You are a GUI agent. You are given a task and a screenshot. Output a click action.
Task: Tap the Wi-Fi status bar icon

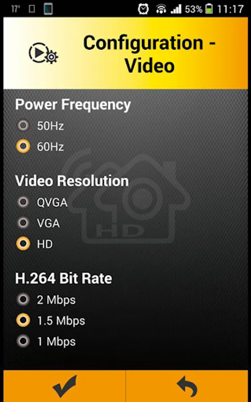[x=161, y=9]
